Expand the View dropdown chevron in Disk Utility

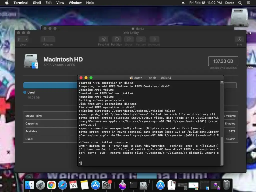click(x=26, y=39)
